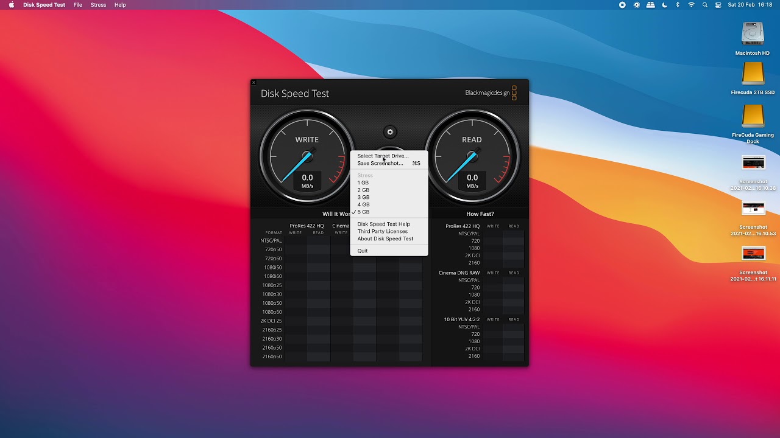Open the Do Not Disturb moon icon
The image size is (780, 438).
point(664,5)
